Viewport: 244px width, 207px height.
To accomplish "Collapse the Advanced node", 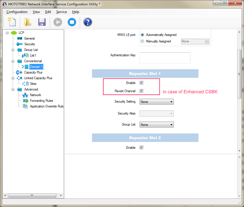I will [13, 89].
